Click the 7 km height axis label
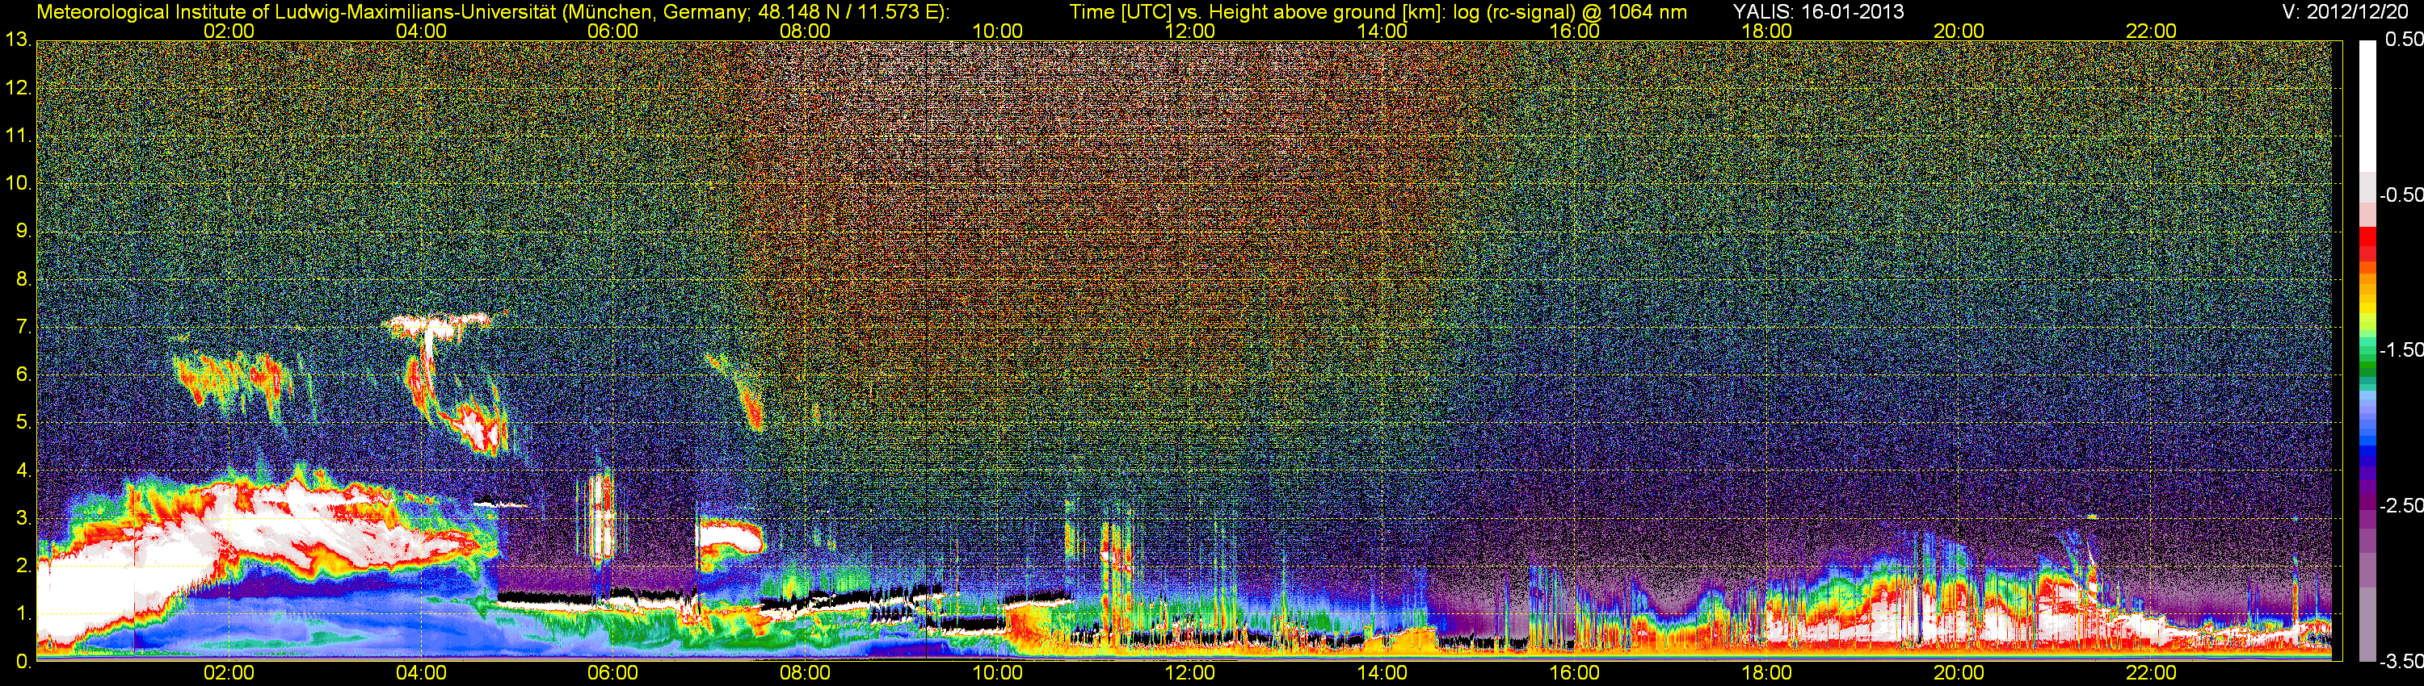 tap(23, 327)
